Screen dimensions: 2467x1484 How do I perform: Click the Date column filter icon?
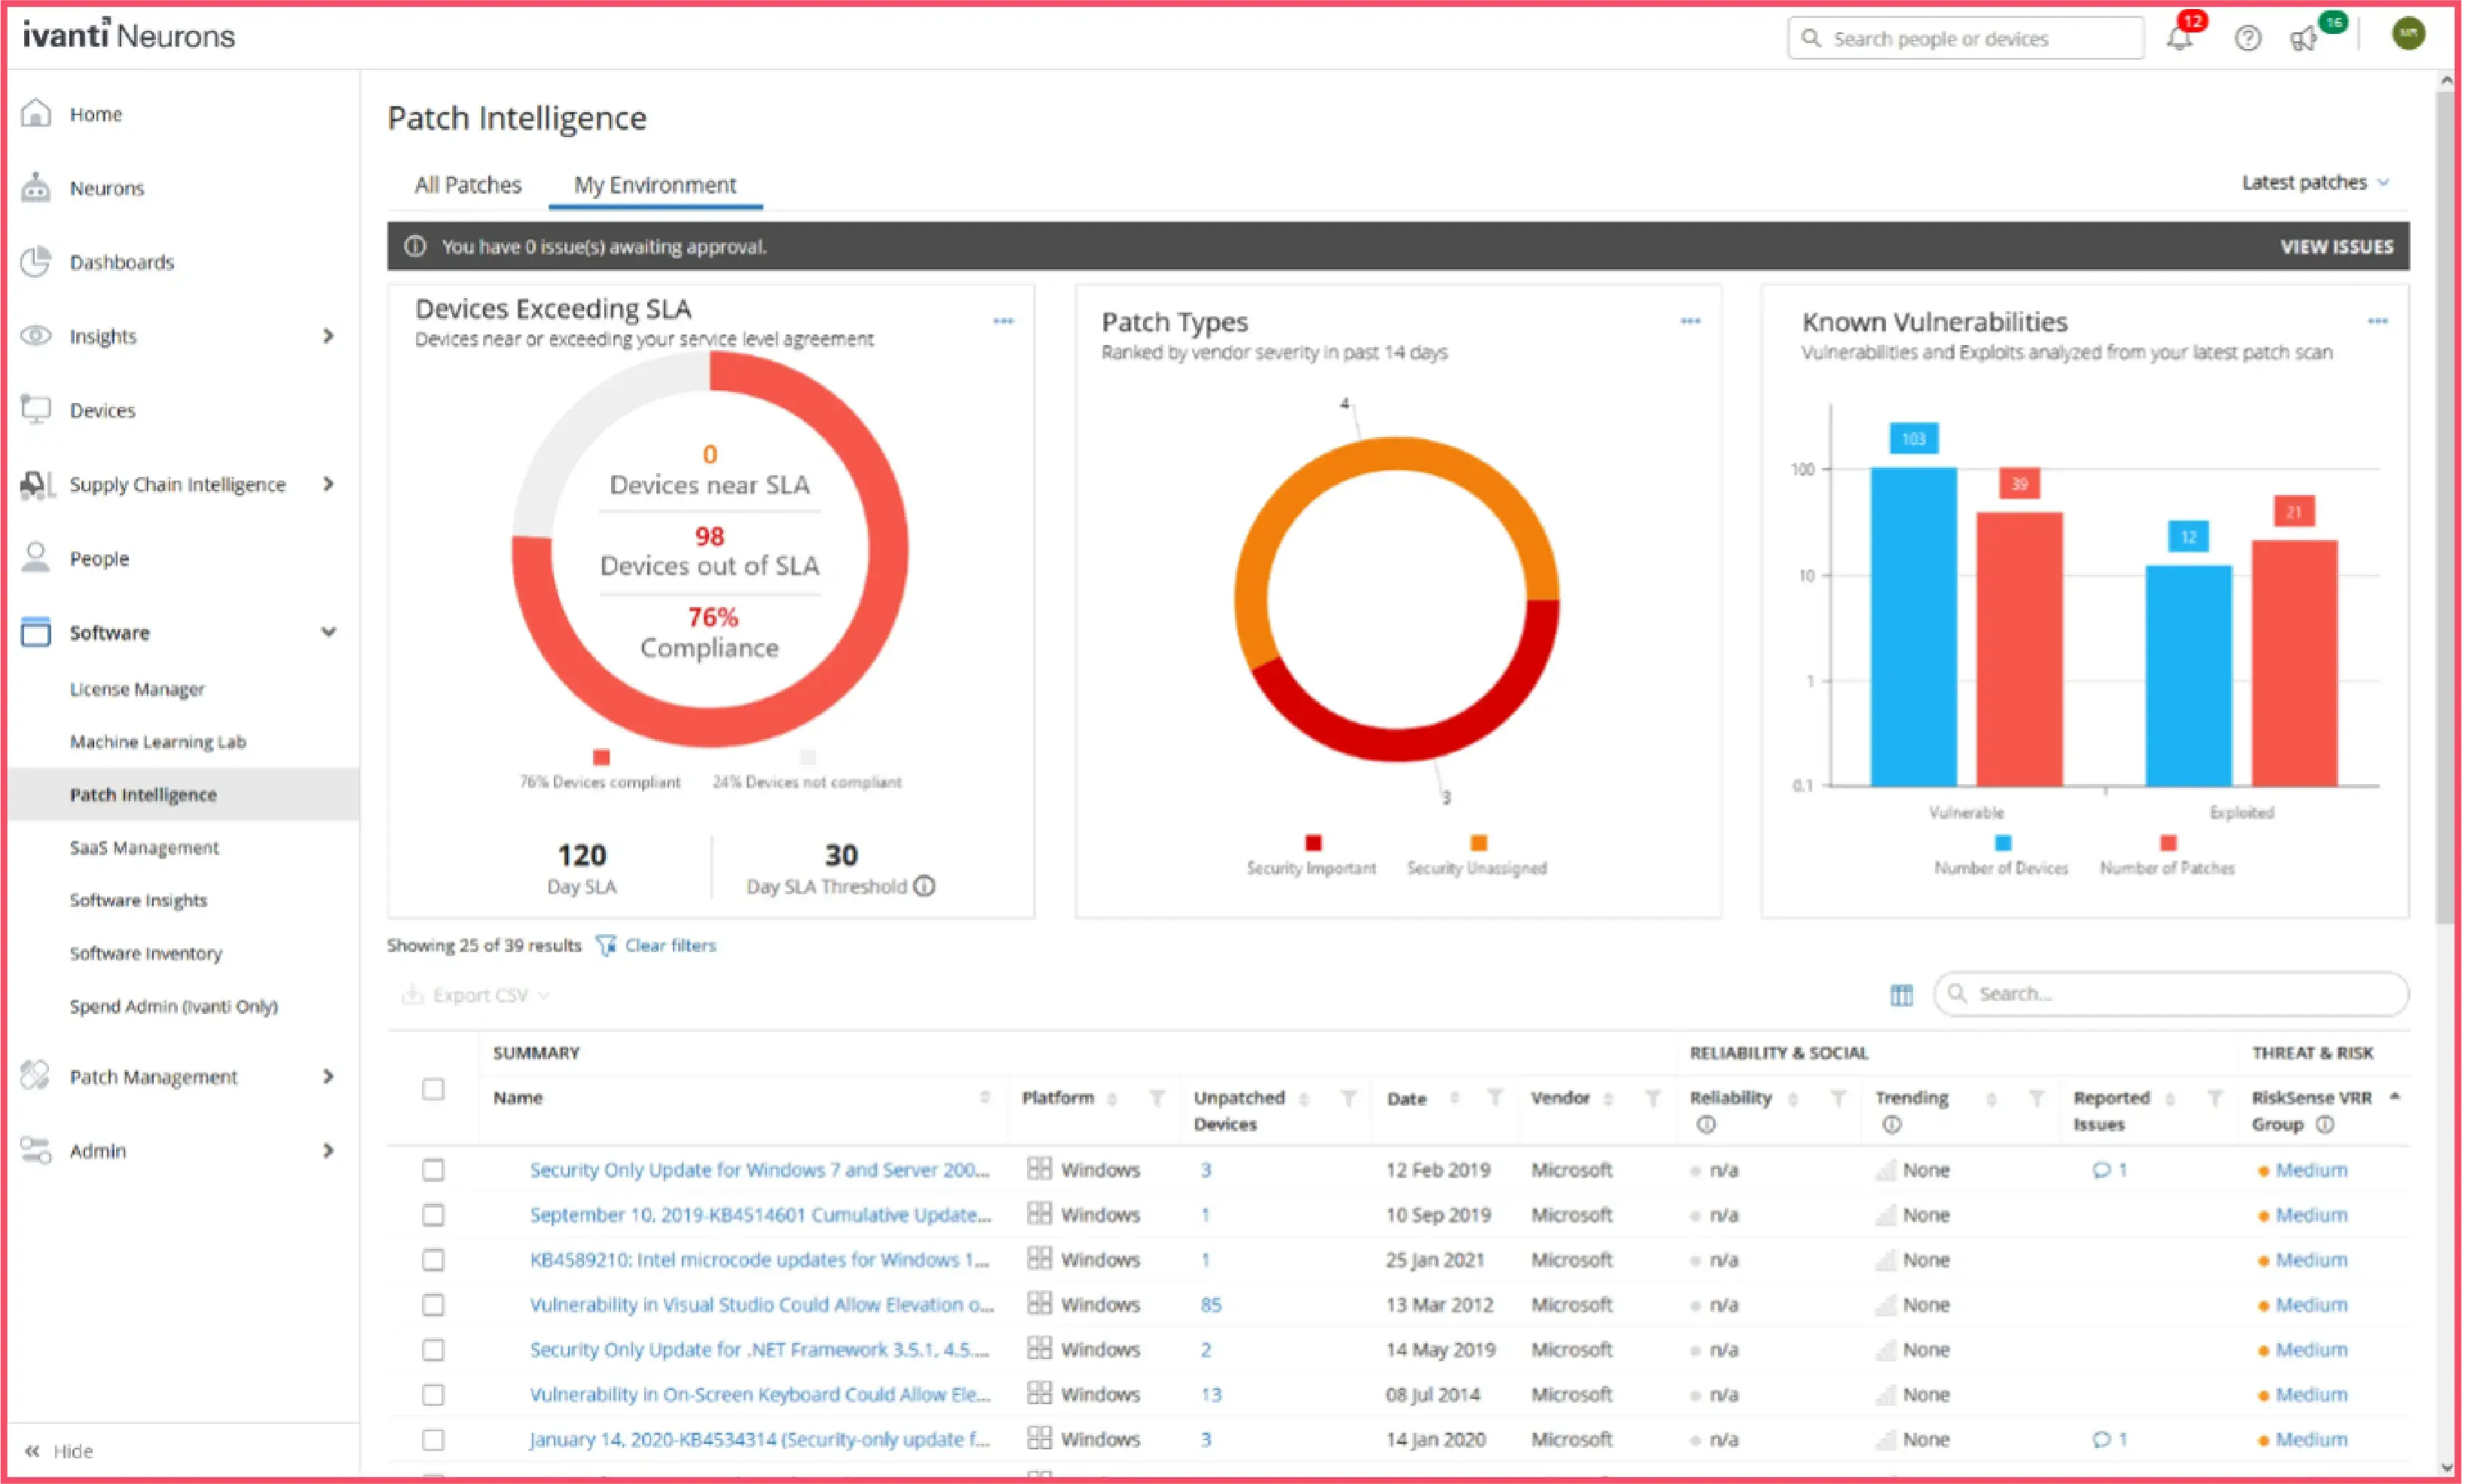(1494, 1098)
